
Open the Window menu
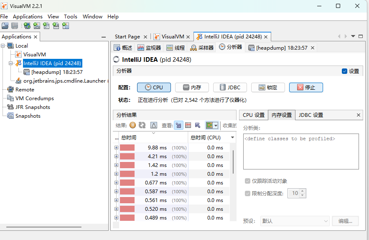pyautogui.click(x=92, y=16)
